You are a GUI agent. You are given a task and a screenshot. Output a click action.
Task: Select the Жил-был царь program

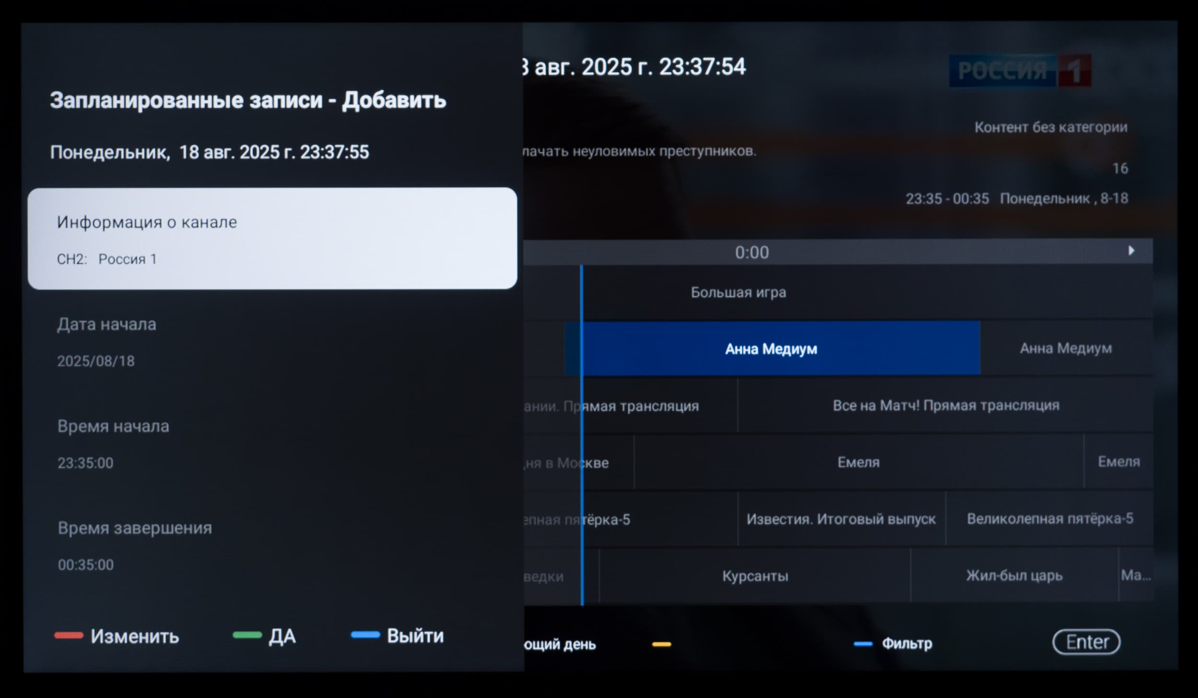[1014, 575]
